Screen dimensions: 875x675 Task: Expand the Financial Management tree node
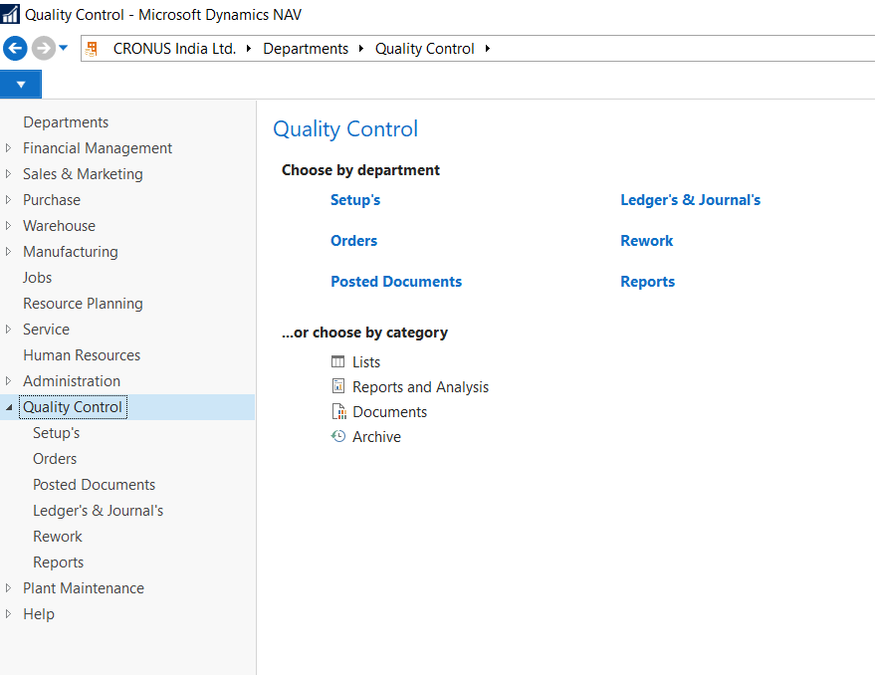click(x=8, y=148)
